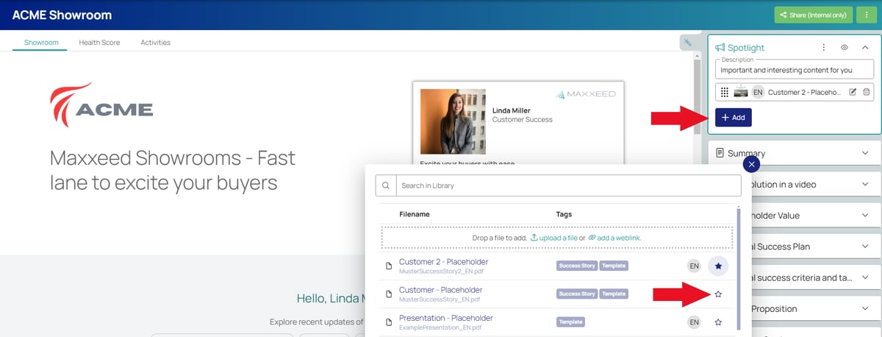Click EN language badge on Presentation row
The width and height of the screenshot is (882, 337).
click(694, 322)
